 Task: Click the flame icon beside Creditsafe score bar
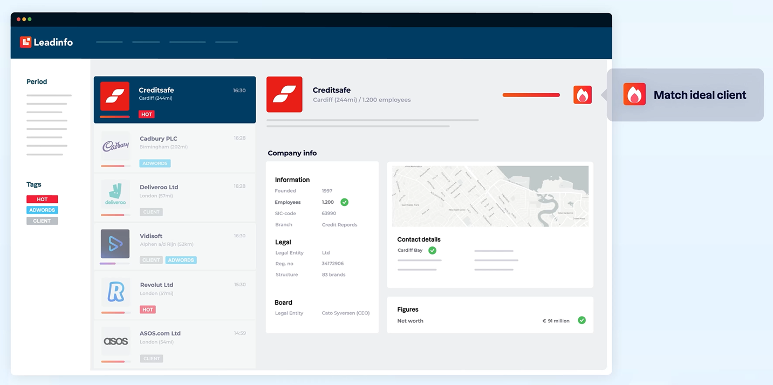582,95
